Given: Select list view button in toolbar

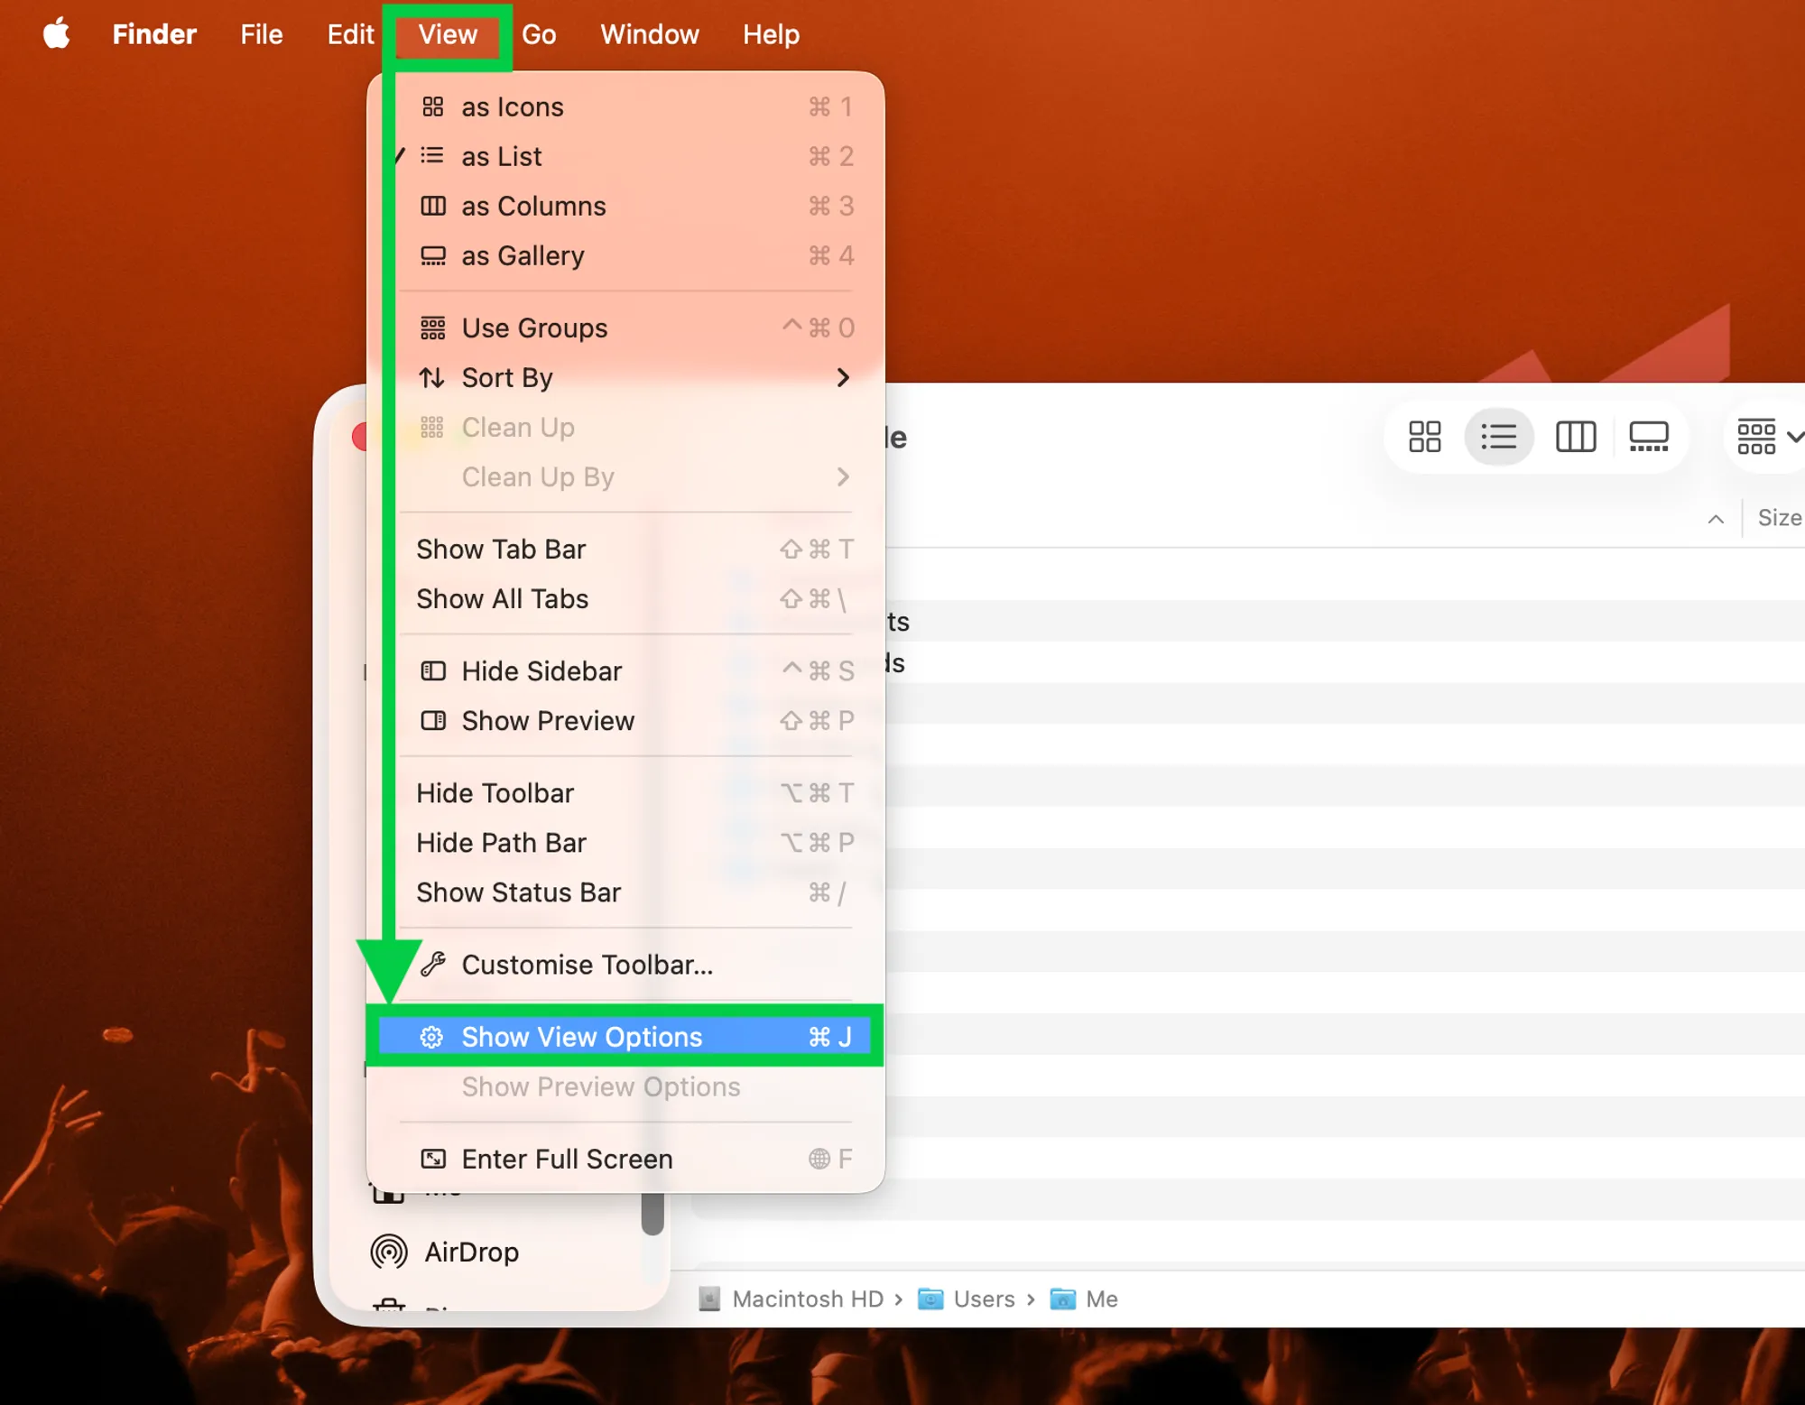Looking at the screenshot, I should [x=1498, y=438].
